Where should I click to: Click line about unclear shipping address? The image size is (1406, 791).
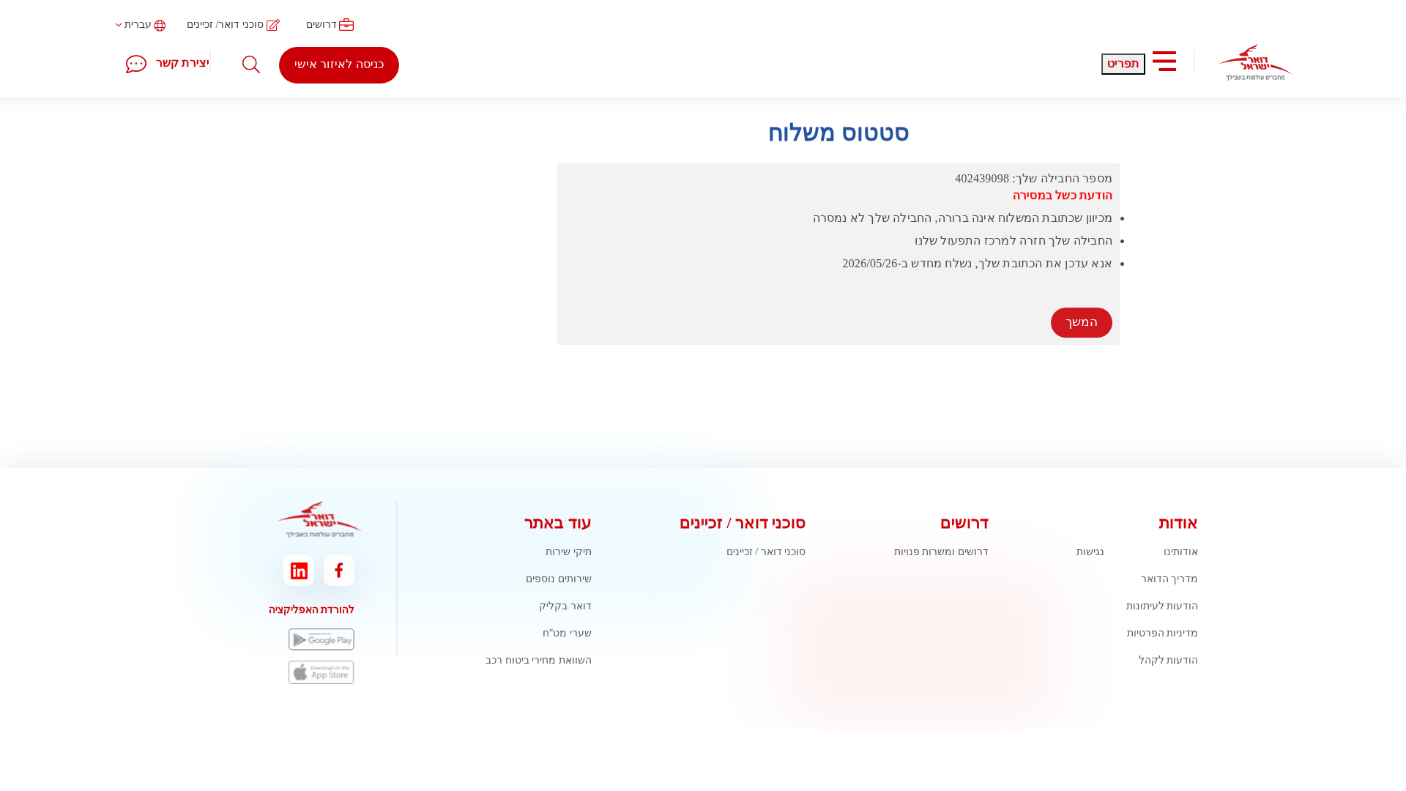coord(962,218)
